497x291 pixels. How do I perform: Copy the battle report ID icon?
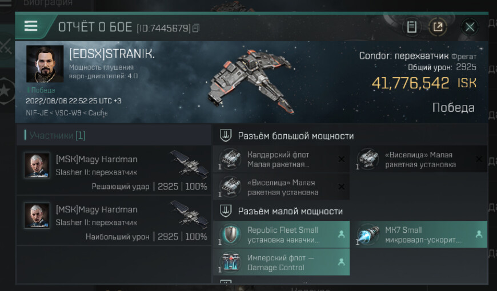[196, 28]
